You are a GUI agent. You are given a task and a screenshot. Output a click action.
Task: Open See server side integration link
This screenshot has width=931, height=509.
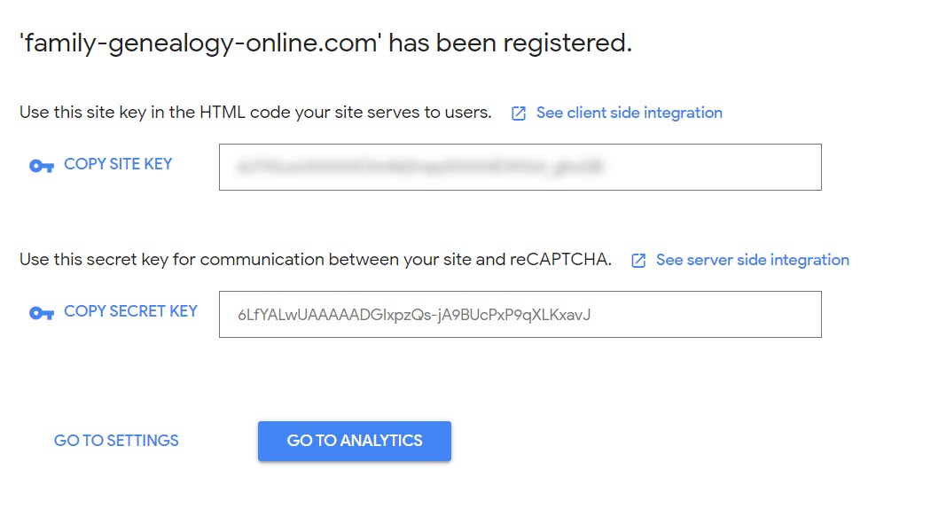[752, 260]
